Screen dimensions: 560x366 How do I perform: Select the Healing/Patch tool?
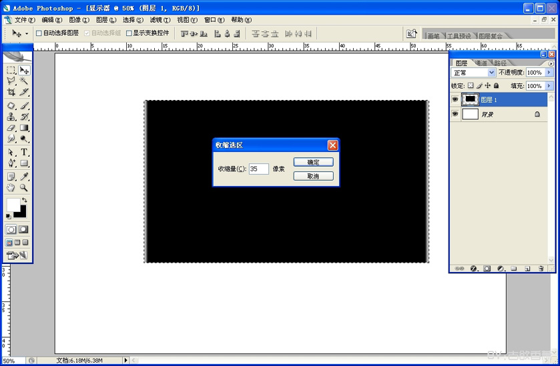coord(11,105)
